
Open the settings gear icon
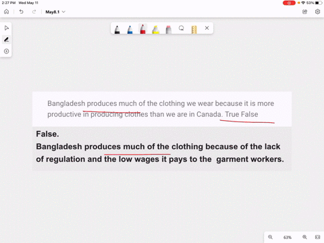(317, 11)
